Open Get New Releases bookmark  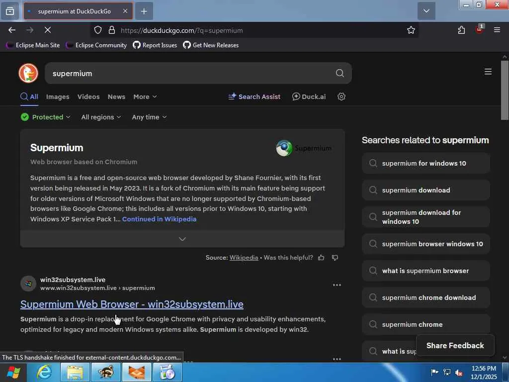[x=211, y=45]
